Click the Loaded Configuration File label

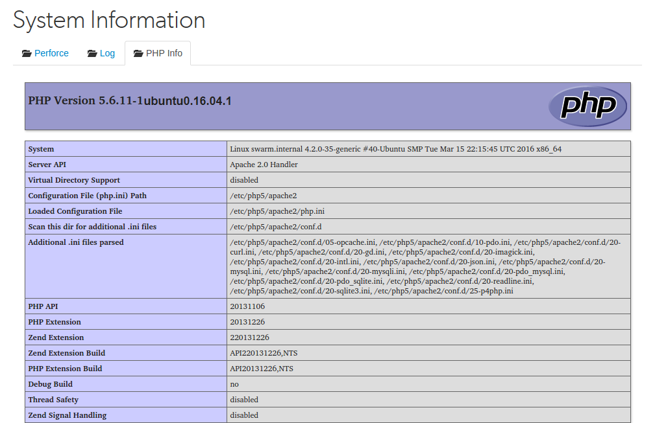coord(75,211)
